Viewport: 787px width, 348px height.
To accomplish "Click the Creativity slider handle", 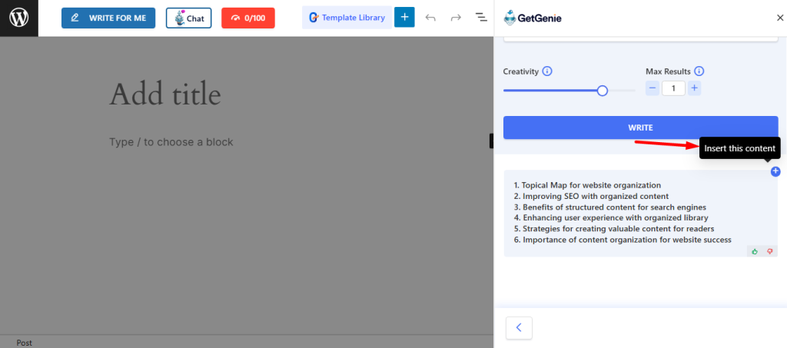I will coord(603,91).
